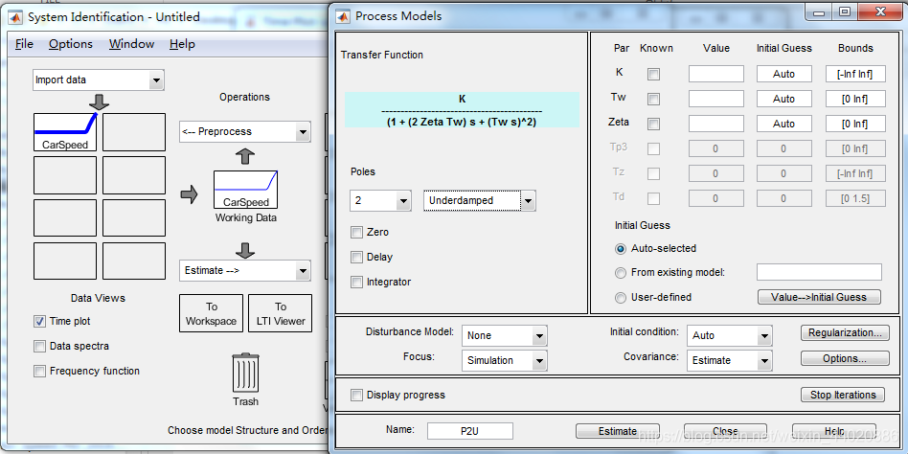Open the Underdamped dropdown
The image size is (908, 454).
click(480, 200)
